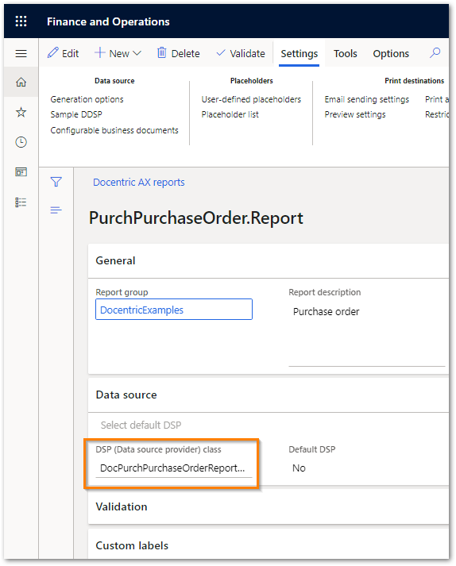Click the PurchPurchaseOrder.Report heading
Screen dimensions: 456x566
(x=196, y=218)
